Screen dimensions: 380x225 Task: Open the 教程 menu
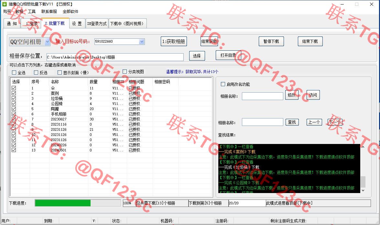[x=19, y=11]
